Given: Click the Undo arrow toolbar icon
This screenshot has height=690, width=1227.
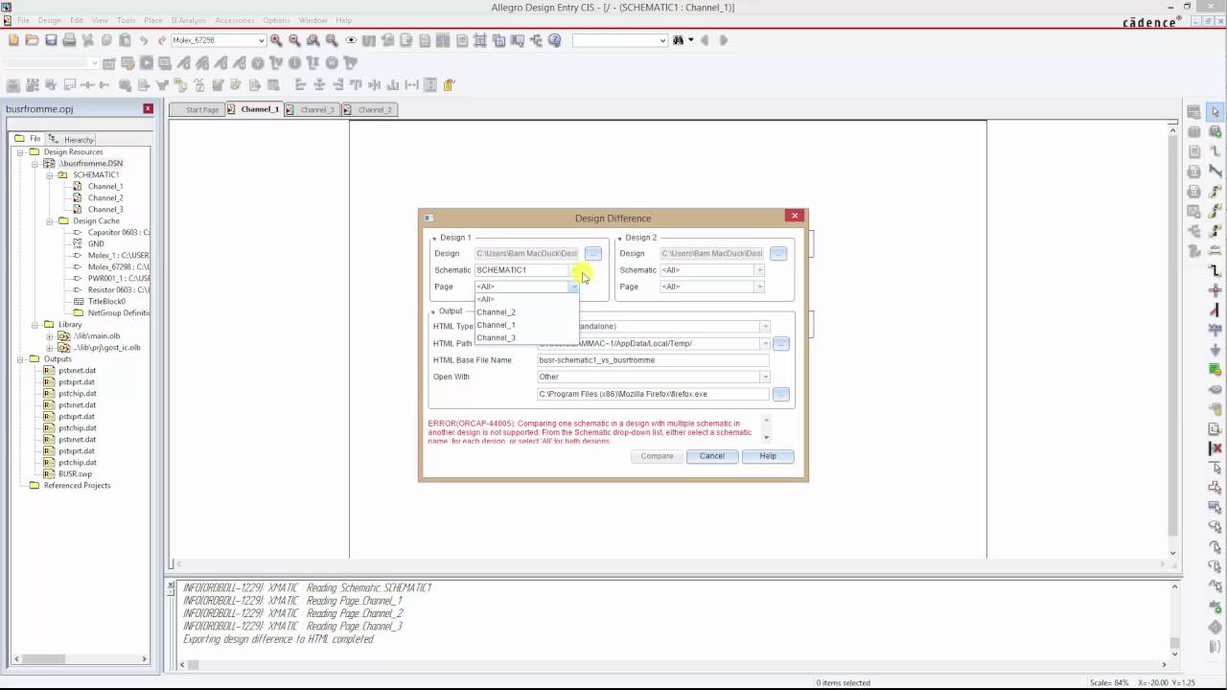Looking at the screenshot, I should tap(144, 40).
